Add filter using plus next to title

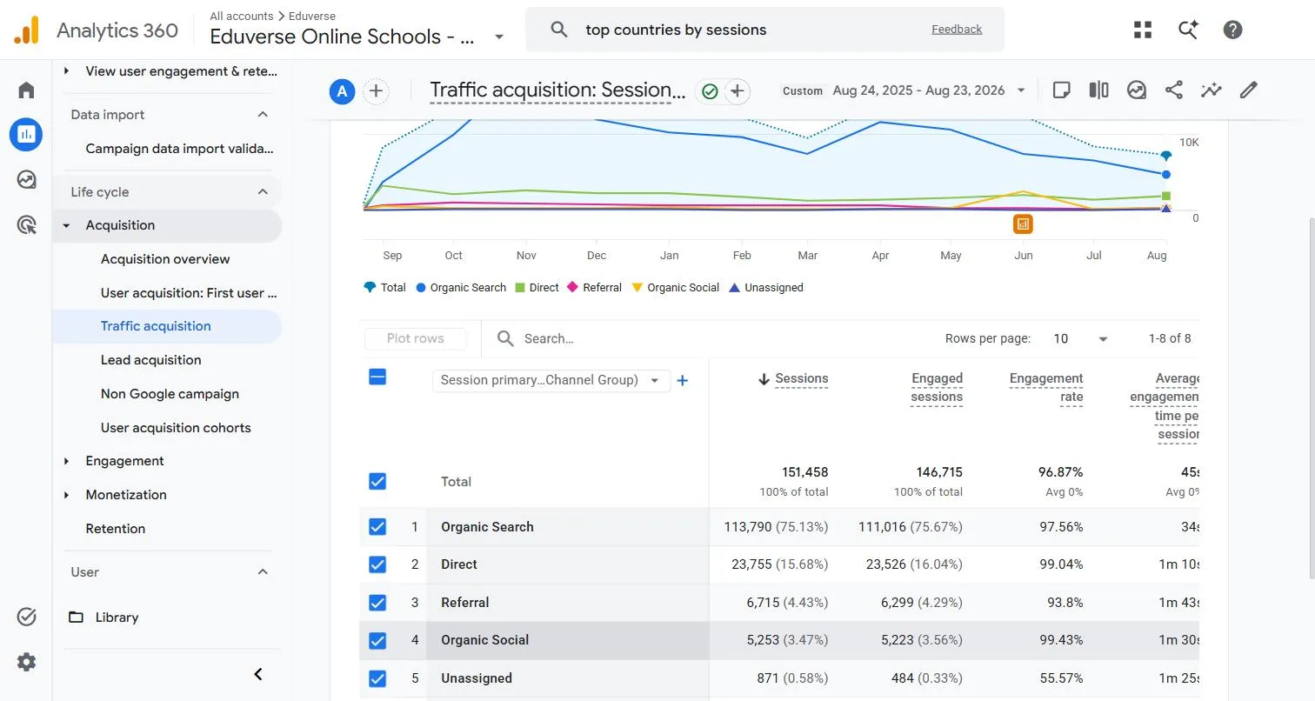pos(737,90)
